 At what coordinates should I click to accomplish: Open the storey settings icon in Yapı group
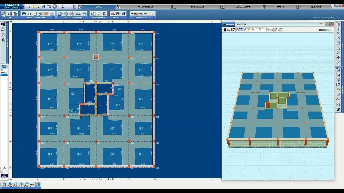point(10,14)
